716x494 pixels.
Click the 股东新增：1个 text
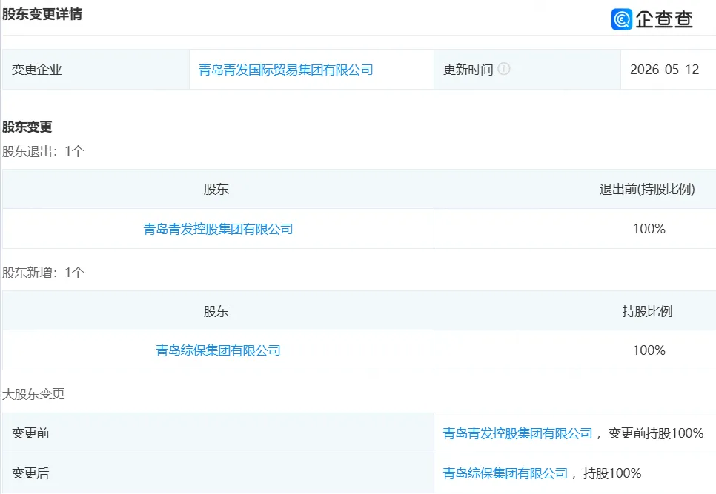pyautogui.click(x=44, y=273)
